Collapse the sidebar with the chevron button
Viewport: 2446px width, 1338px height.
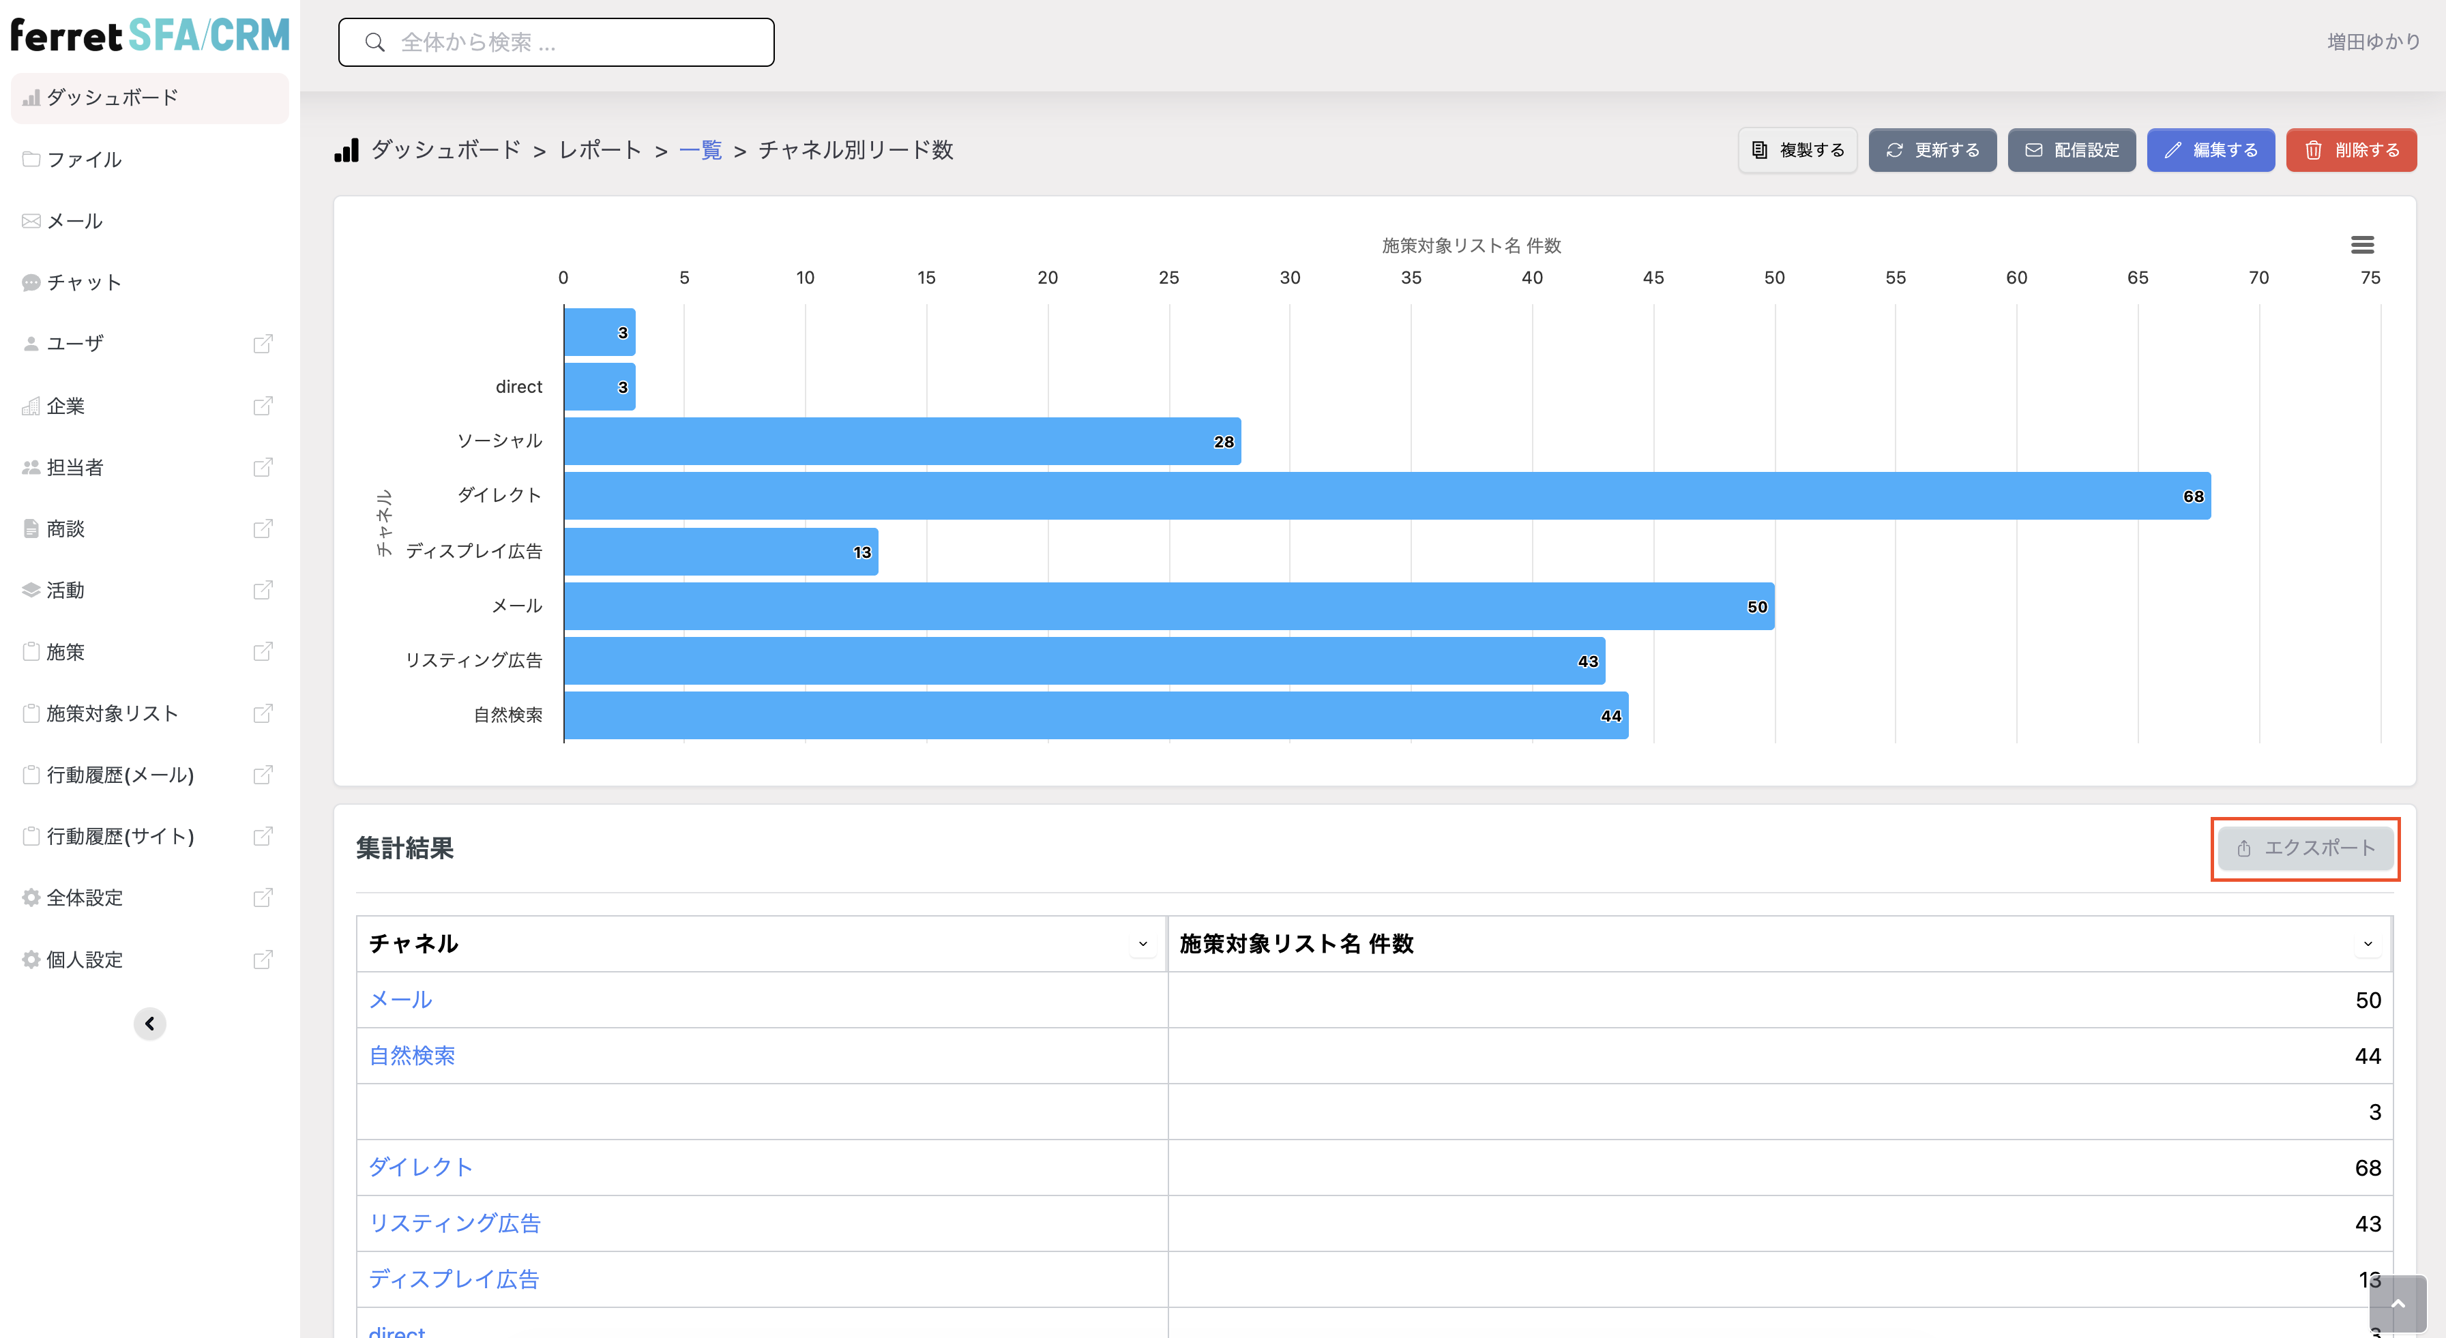pos(150,1024)
